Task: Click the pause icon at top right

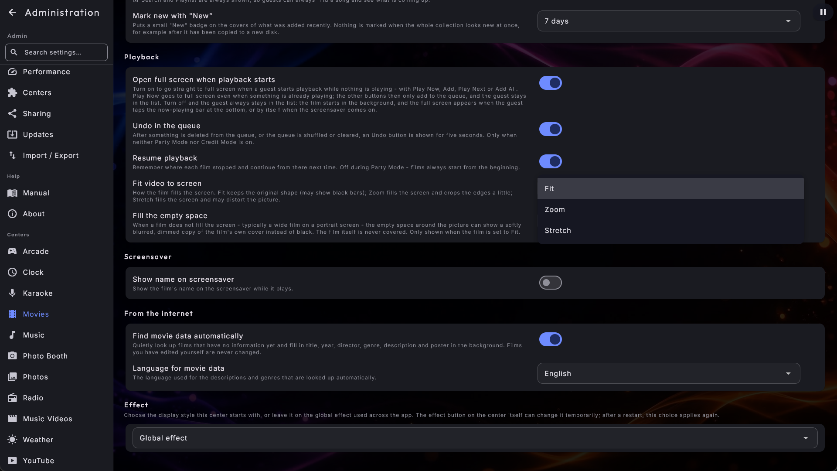Action: (x=823, y=12)
